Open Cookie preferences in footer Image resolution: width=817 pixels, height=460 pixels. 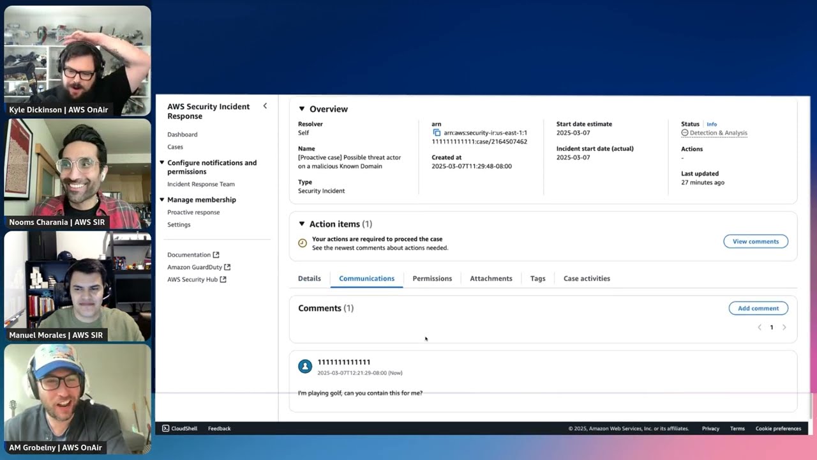point(778,429)
